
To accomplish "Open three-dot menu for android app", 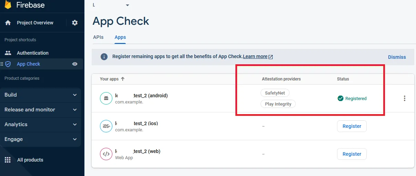I will 405,98.
